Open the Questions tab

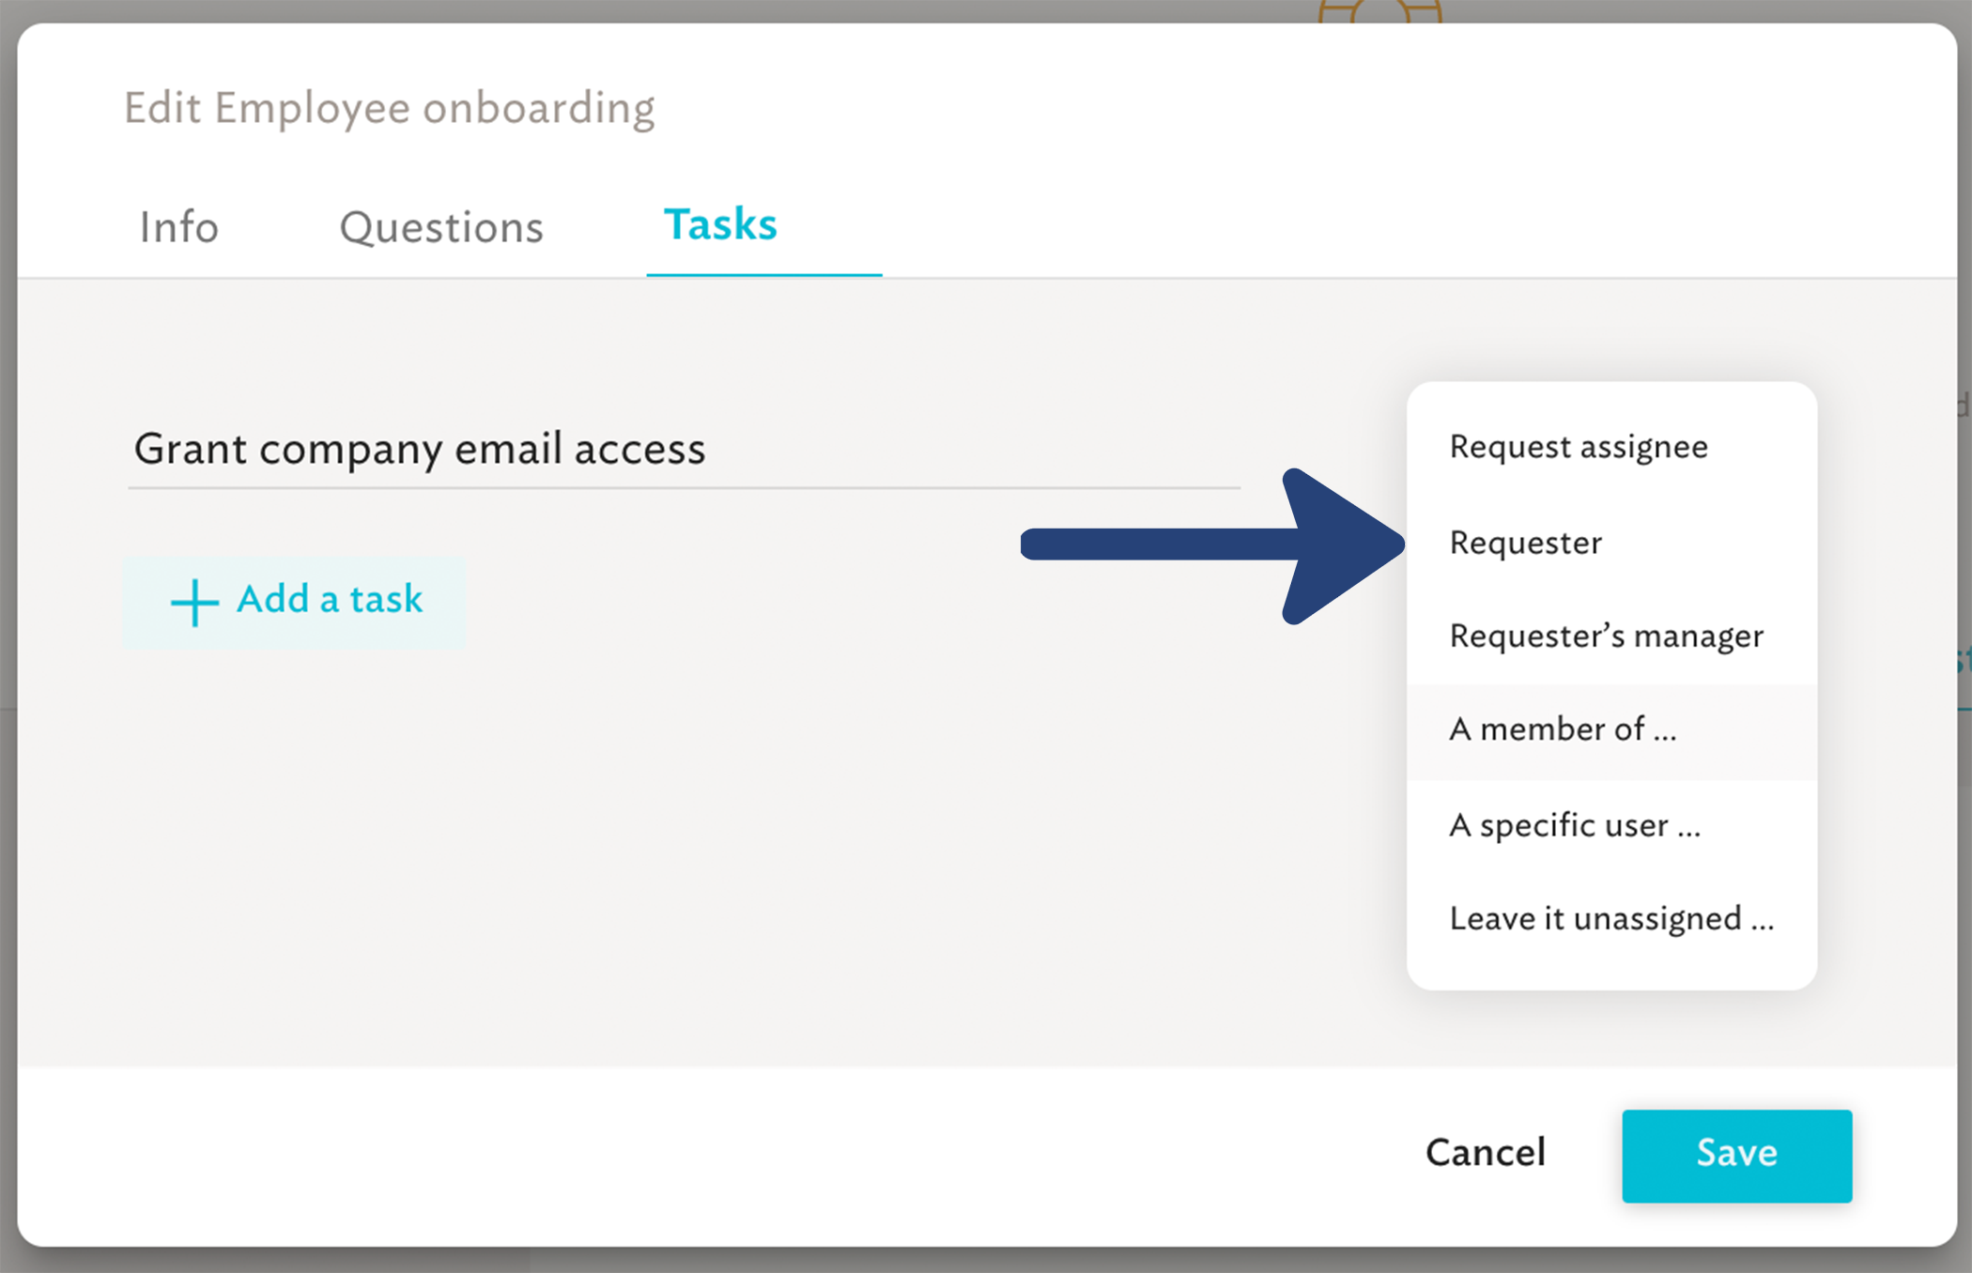[441, 227]
